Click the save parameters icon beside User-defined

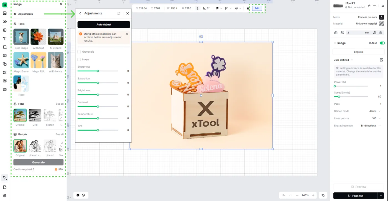[382, 60]
